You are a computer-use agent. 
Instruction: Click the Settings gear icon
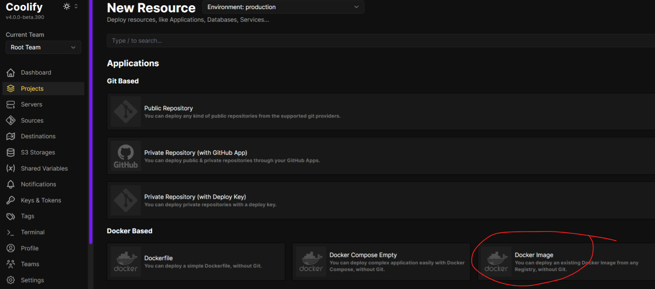pos(11,280)
